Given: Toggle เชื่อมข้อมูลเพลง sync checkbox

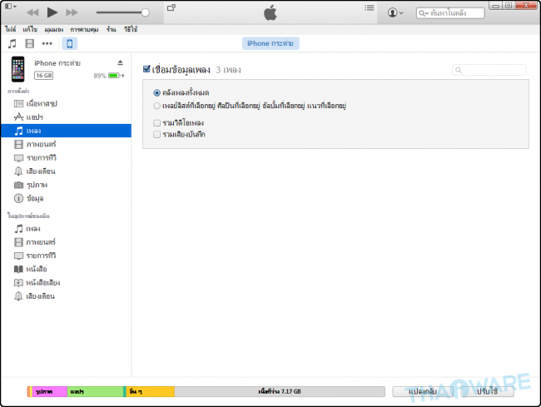Looking at the screenshot, I should (x=146, y=69).
